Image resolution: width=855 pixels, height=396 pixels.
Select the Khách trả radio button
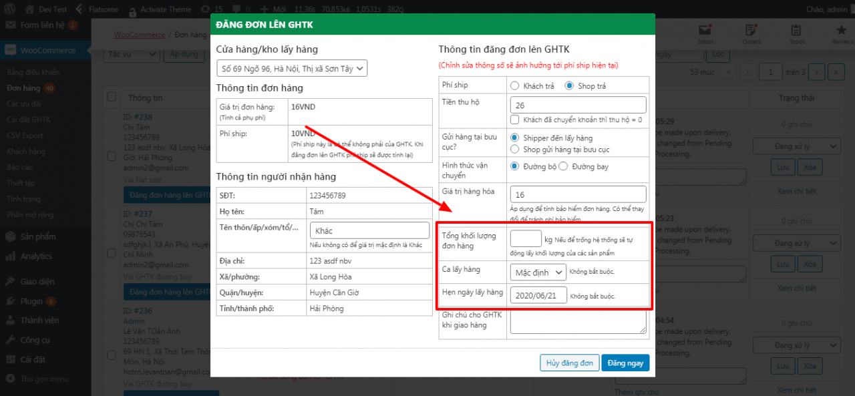(x=514, y=86)
